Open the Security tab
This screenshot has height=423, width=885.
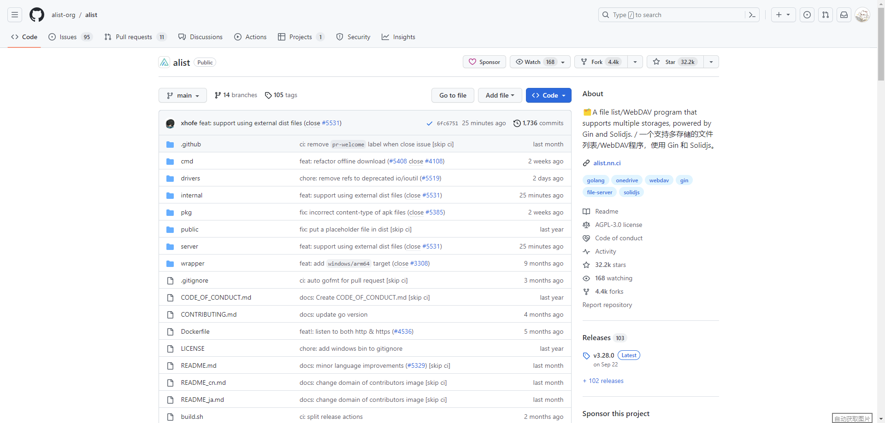[354, 37]
